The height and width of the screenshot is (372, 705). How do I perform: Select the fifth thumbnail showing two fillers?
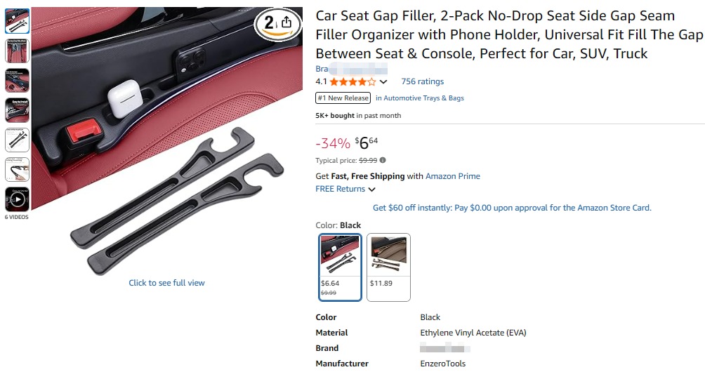(x=17, y=140)
